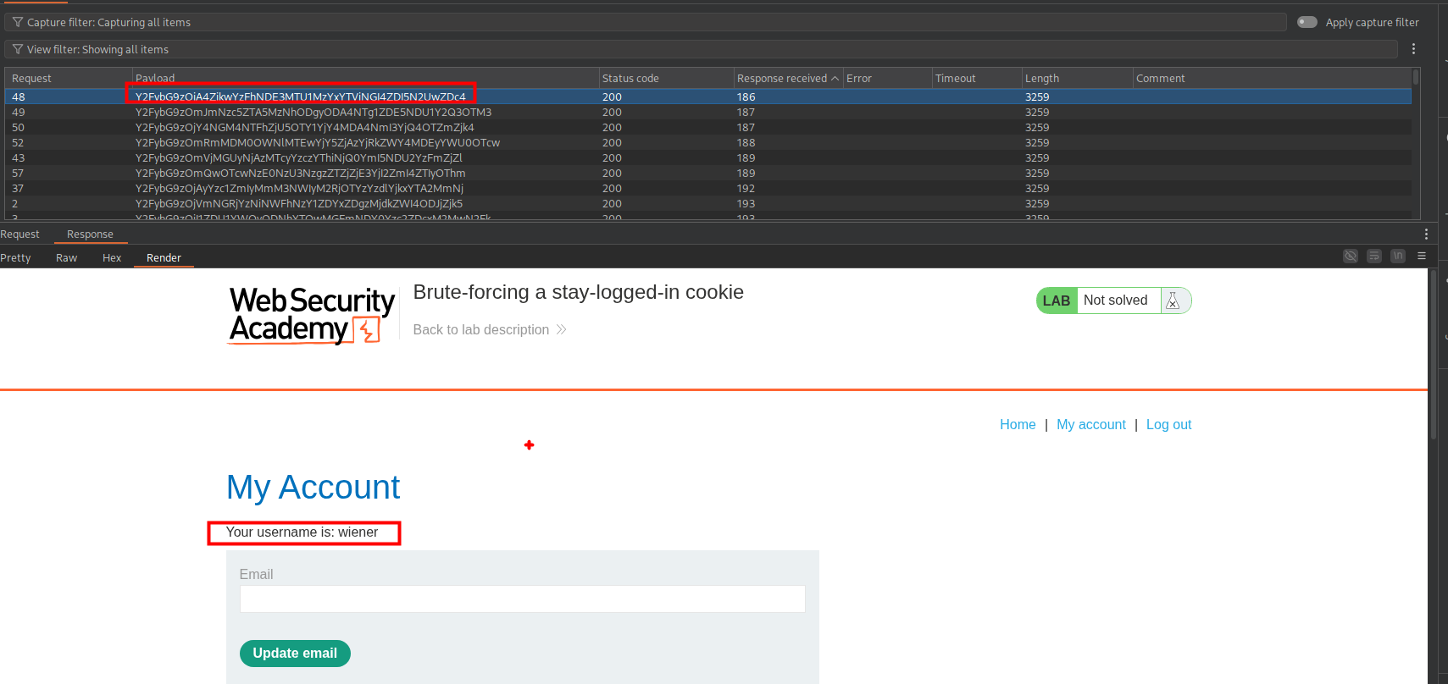Click into the Email input field

522,598
